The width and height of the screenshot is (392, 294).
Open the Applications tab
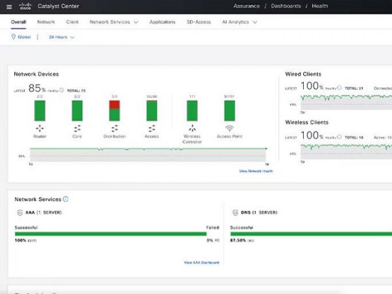(x=162, y=22)
